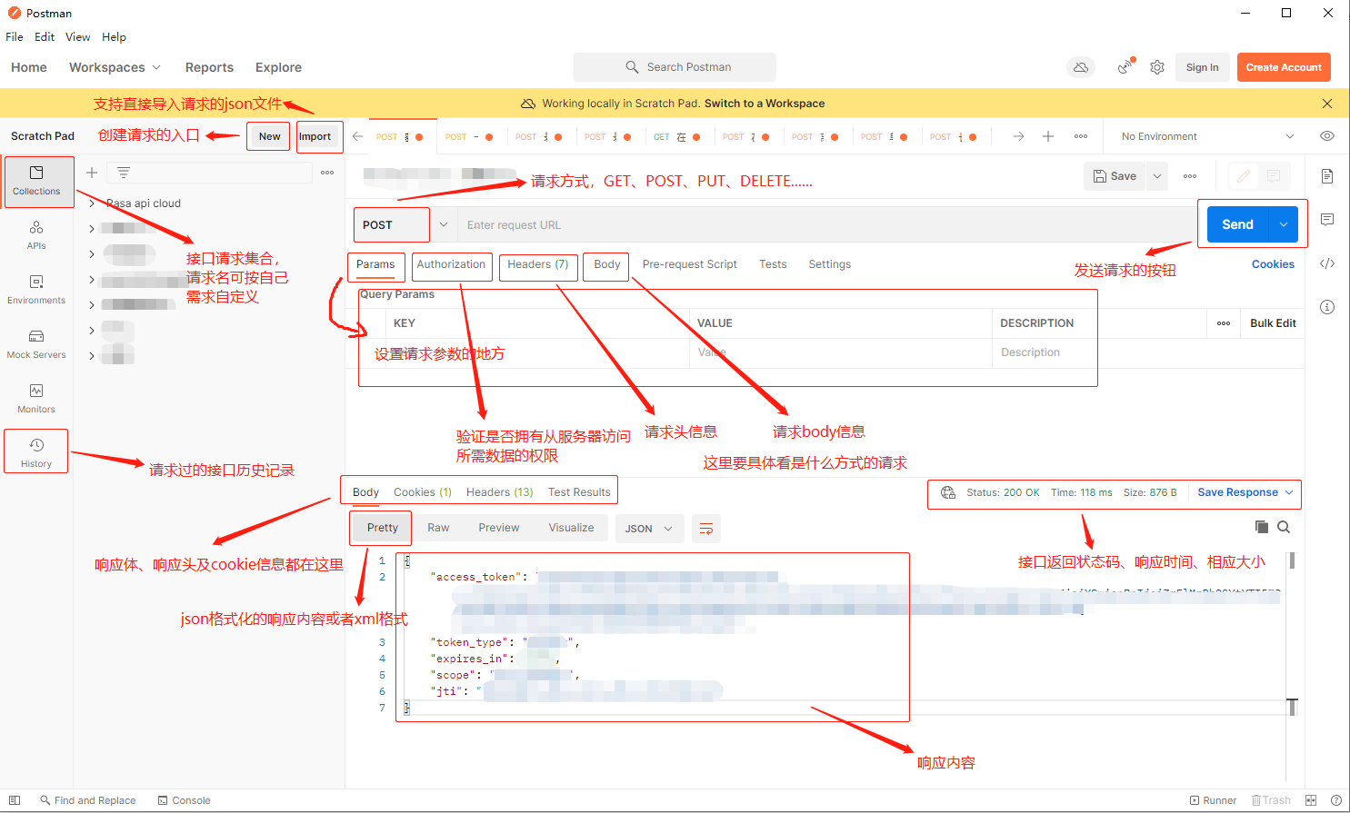Open the Save Response dropdown
The image size is (1350, 813).
(1245, 492)
